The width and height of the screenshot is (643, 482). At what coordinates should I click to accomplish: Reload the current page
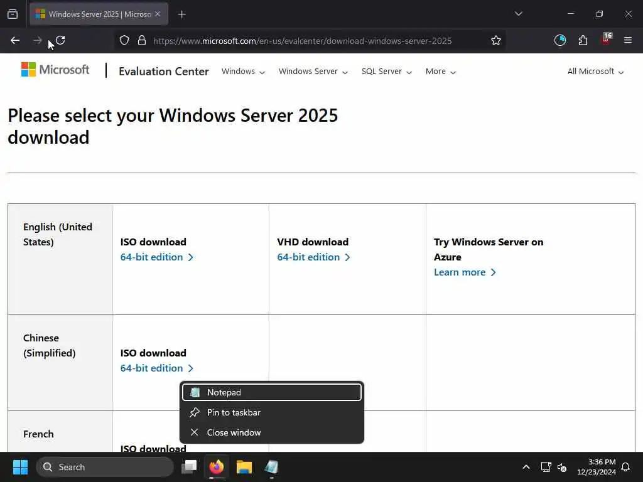pos(60,40)
